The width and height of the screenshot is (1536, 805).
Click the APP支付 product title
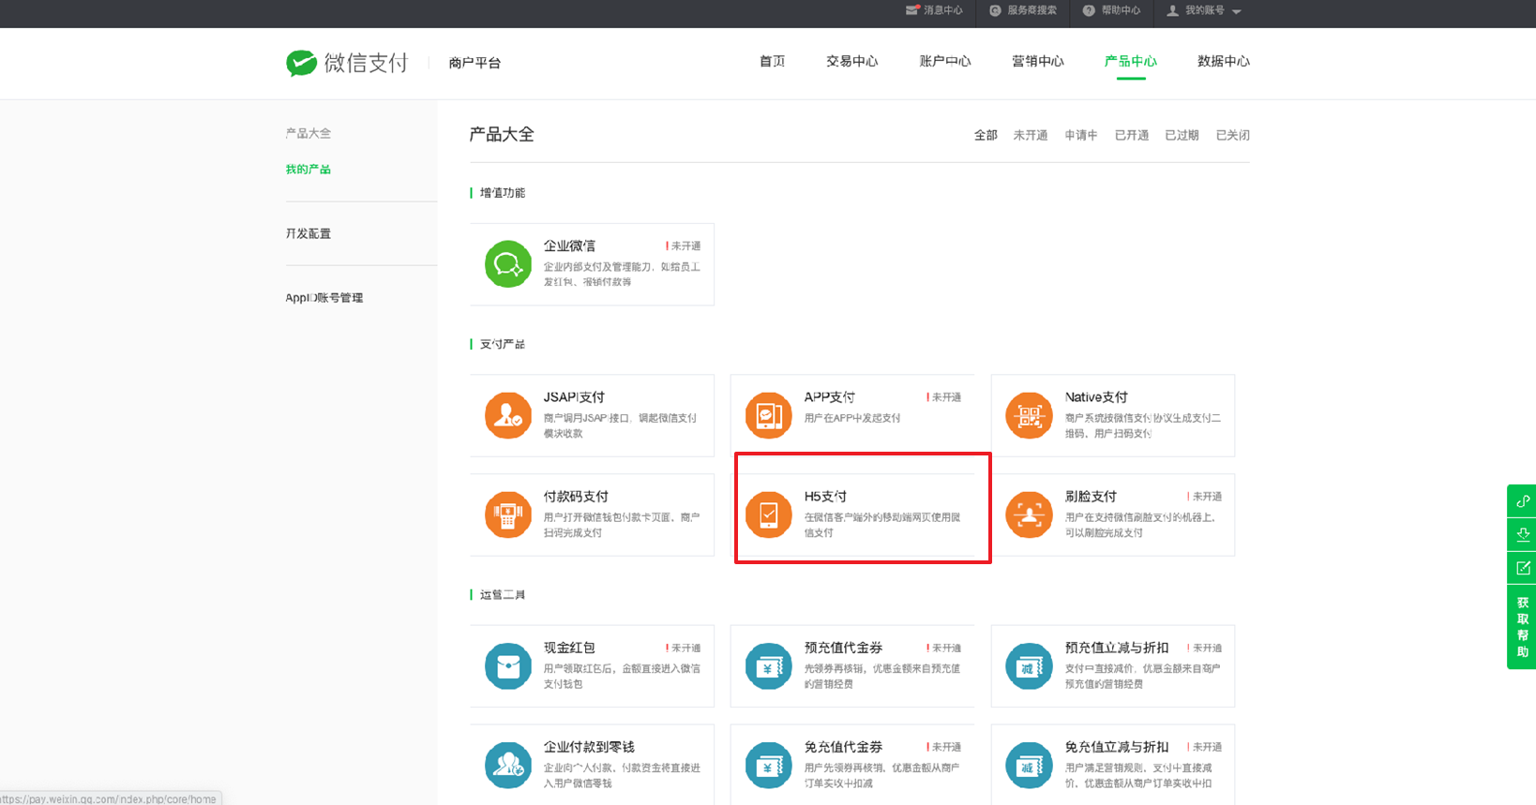click(829, 397)
